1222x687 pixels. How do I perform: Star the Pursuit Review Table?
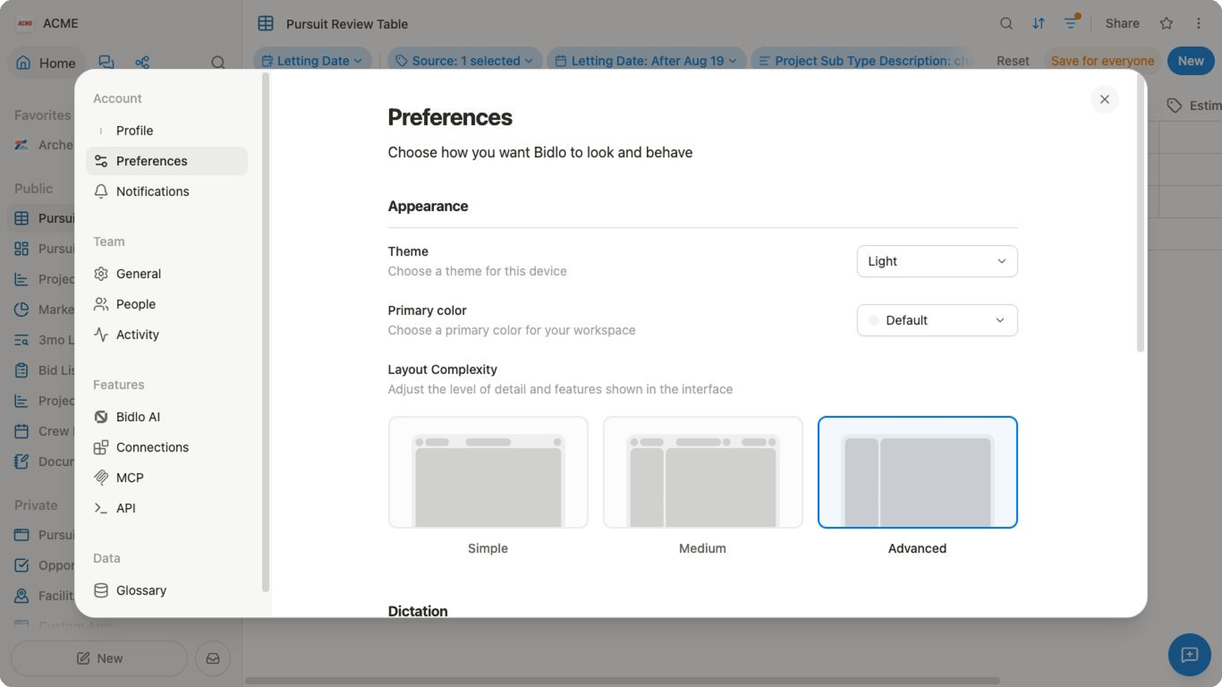point(1166,24)
